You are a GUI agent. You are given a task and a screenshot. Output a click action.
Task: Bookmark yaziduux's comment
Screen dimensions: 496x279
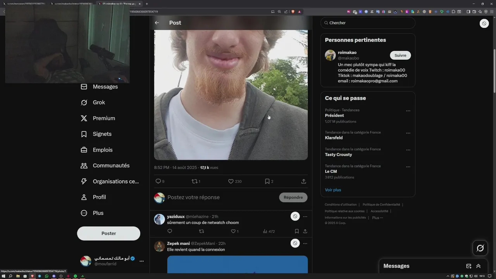pos(296,231)
